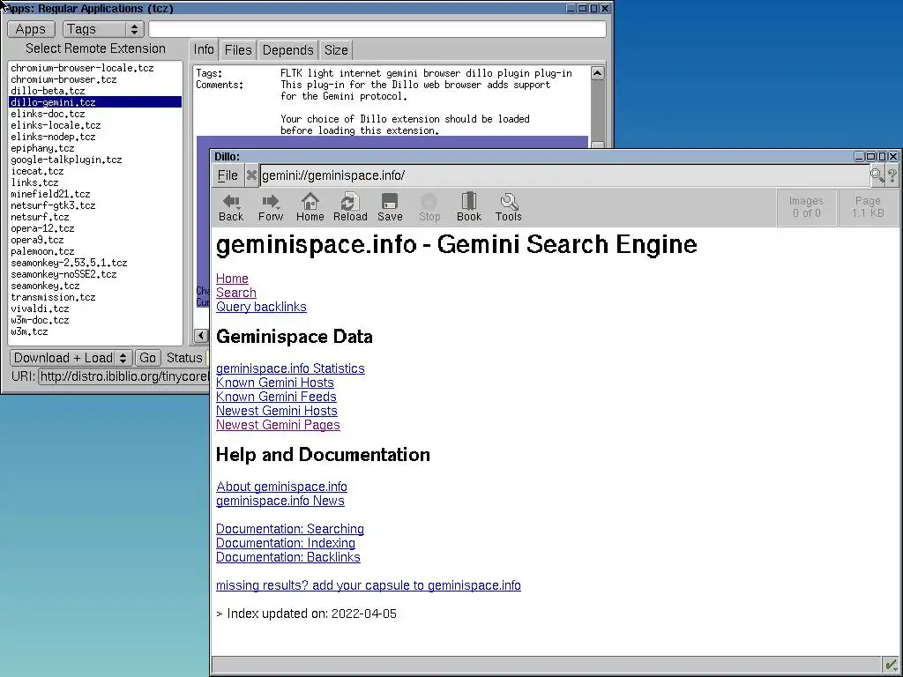
Task: Click the Dillo address bar
Action: (564, 175)
